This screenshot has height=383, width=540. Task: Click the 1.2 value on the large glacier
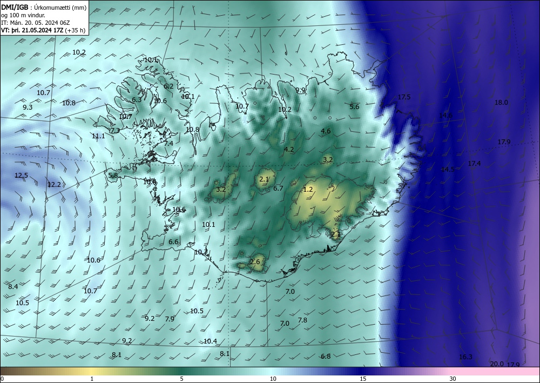pyautogui.click(x=308, y=190)
